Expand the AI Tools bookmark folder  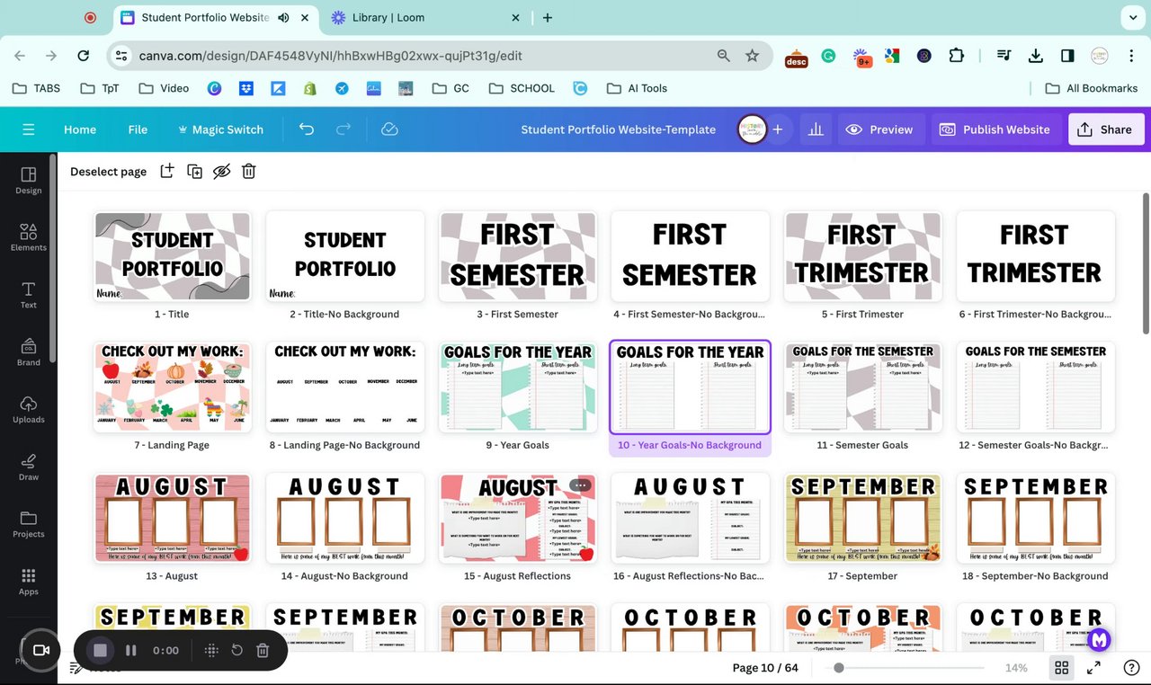tap(637, 88)
